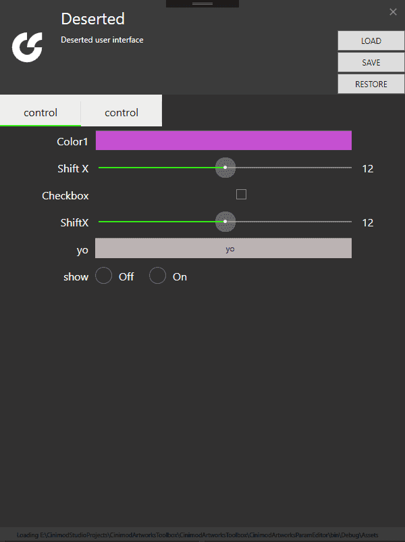The height and width of the screenshot is (542, 405).
Task: Click the Loading path status bar text
Action: (x=197, y=535)
